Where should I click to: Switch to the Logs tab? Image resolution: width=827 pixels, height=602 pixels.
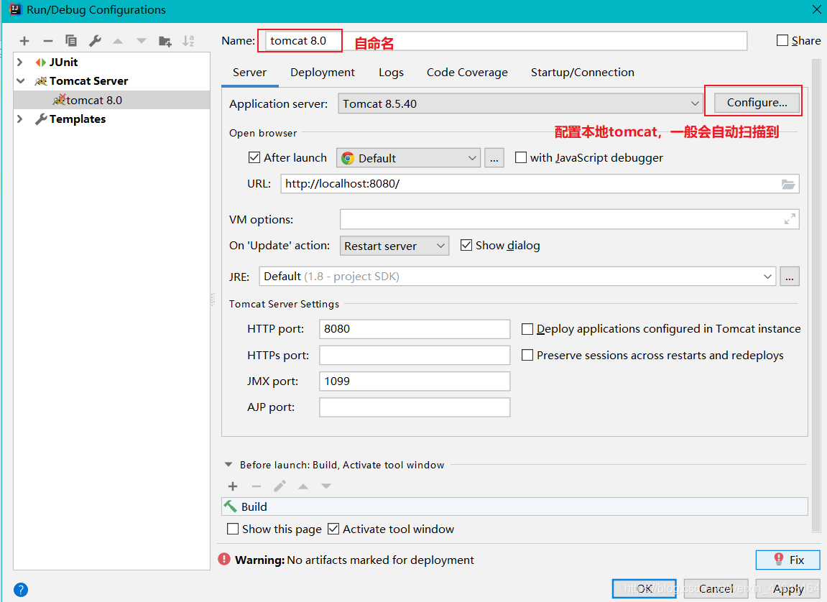coord(391,73)
